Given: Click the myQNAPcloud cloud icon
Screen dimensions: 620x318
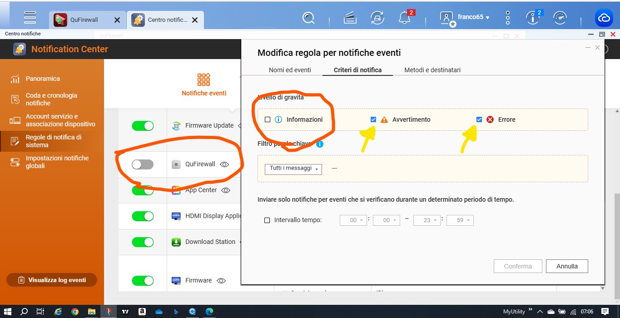Looking at the screenshot, I should click(604, 18).
